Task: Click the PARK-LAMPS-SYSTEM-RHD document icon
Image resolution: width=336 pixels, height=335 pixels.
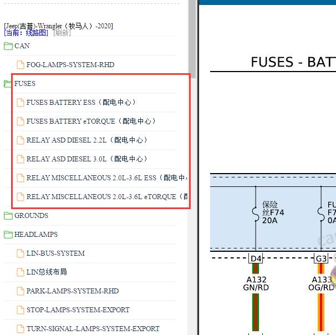Action: pos(21,291)
